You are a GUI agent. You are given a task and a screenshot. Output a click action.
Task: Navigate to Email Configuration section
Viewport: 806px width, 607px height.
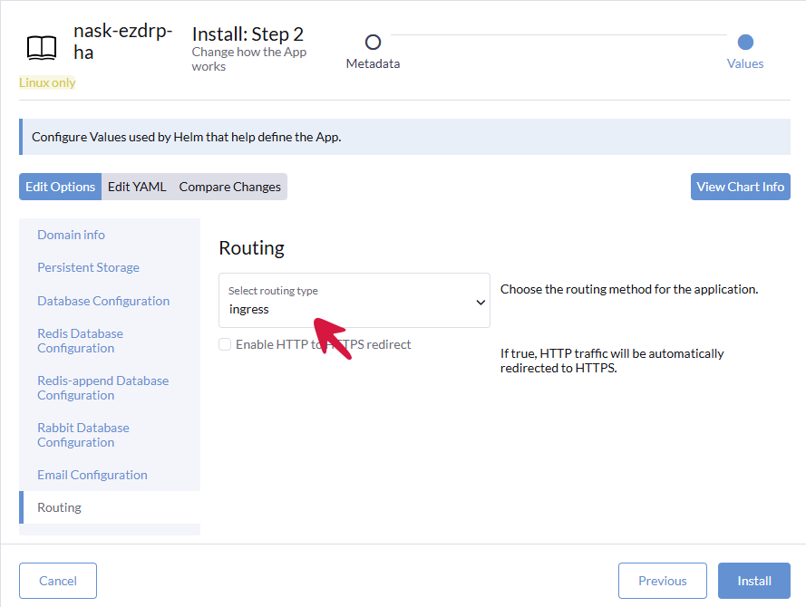click(92, 475)
